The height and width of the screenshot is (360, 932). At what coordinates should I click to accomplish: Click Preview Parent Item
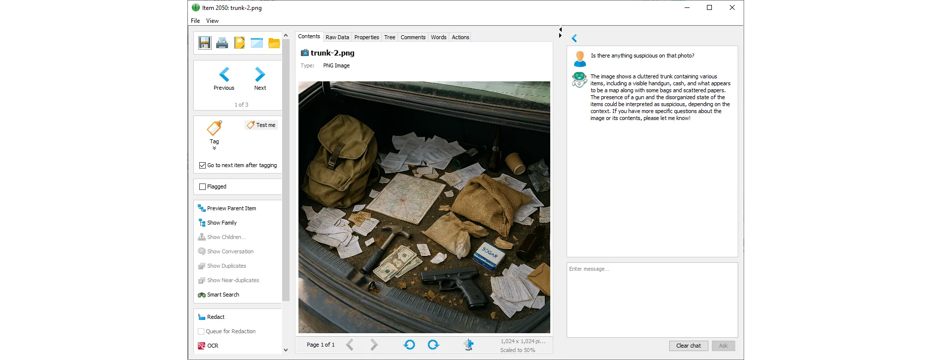tap(227, 208)
